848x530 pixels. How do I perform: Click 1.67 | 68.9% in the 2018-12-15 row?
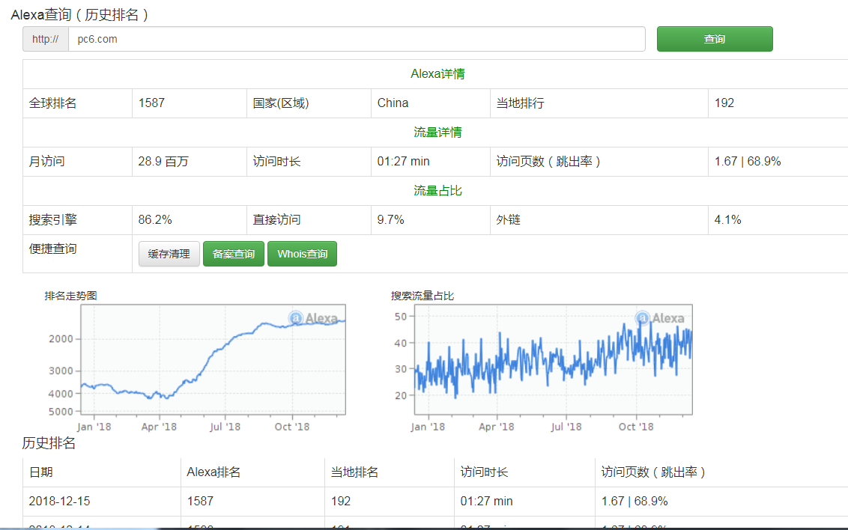point(635,502)
